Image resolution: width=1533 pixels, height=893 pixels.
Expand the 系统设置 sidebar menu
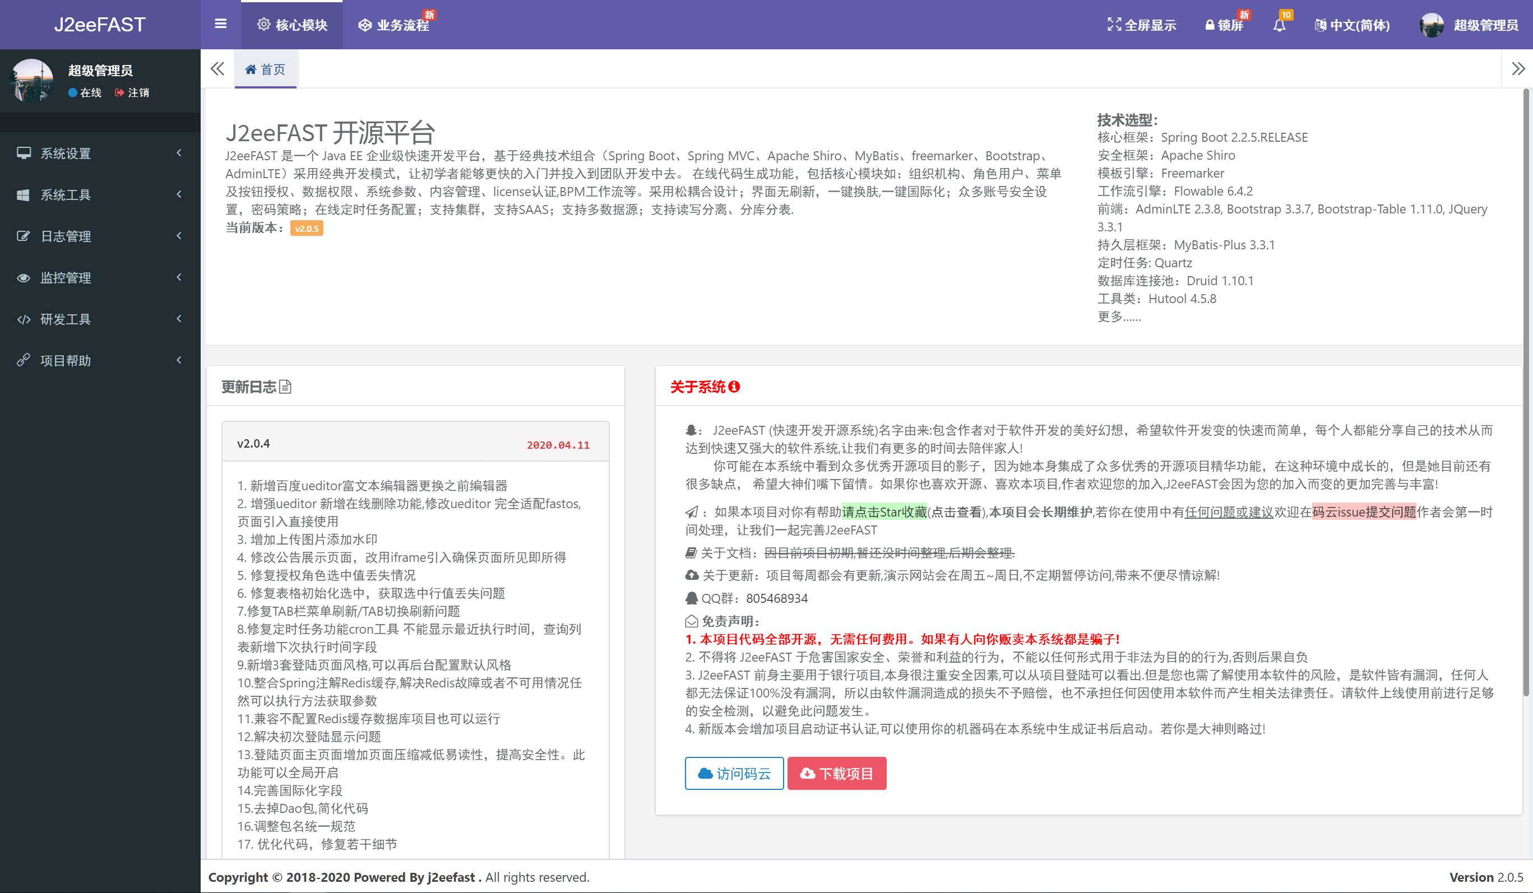(100, 153)
